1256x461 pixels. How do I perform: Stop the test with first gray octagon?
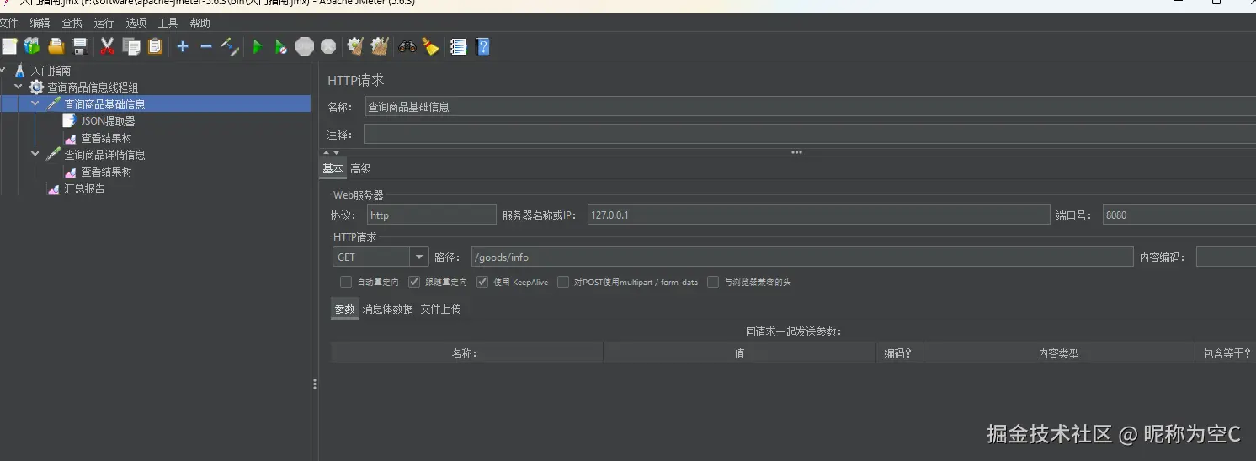coord(305,47)
